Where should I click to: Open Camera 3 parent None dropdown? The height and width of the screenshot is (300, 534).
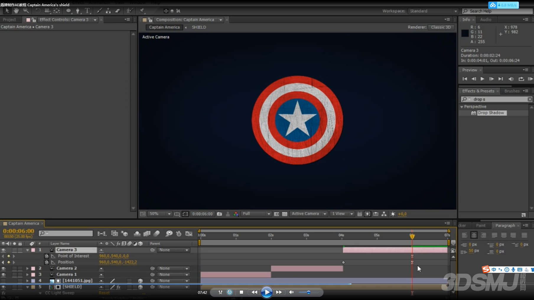coord(174,250)
